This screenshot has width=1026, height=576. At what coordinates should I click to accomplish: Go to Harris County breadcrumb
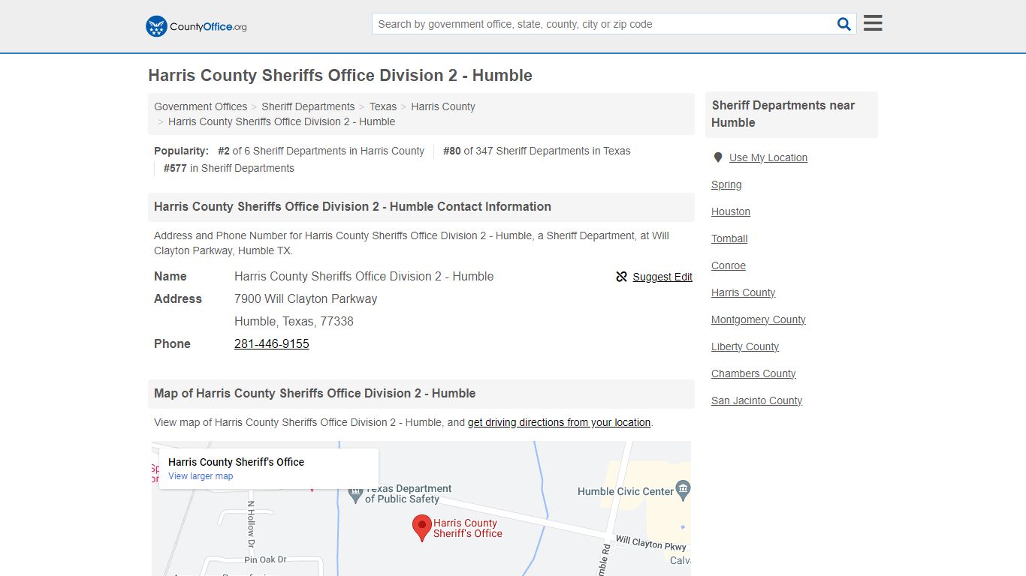[x=443, y=106]
